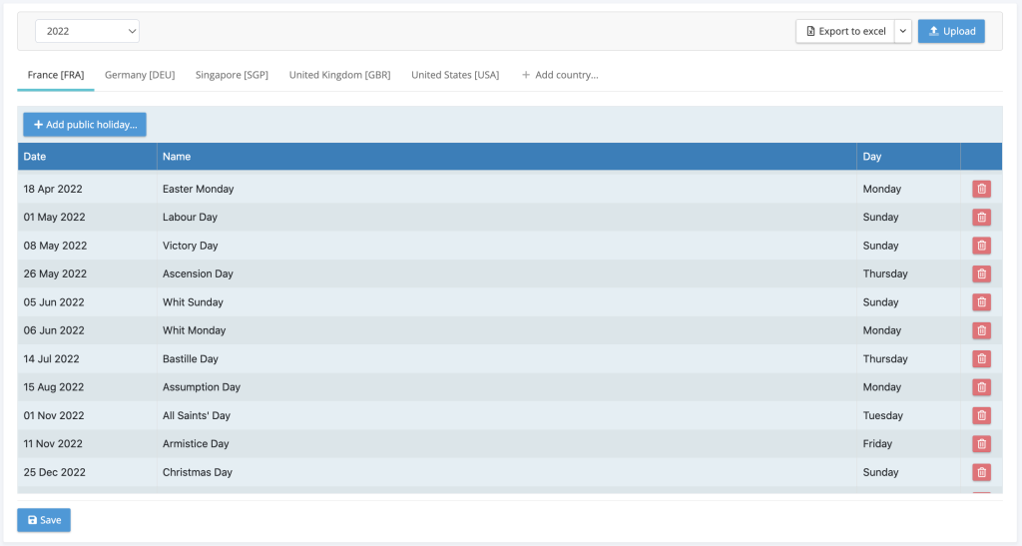Save the public holidays list
1022x546 pixels.
pyautogui.click(x=44, y=520)
